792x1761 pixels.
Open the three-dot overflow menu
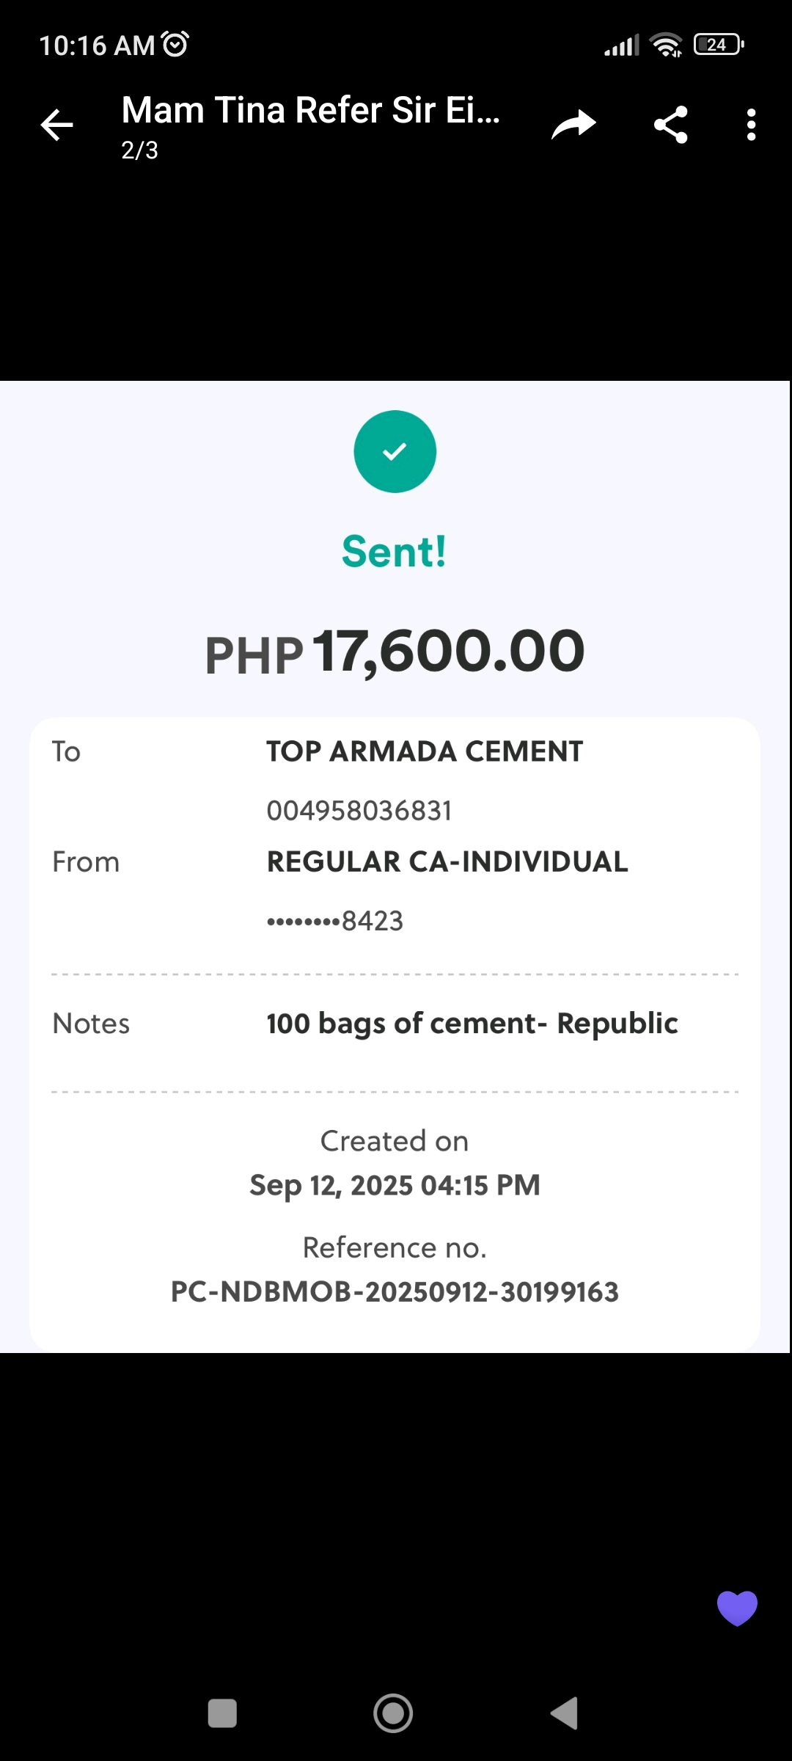(x=751, y=125)
